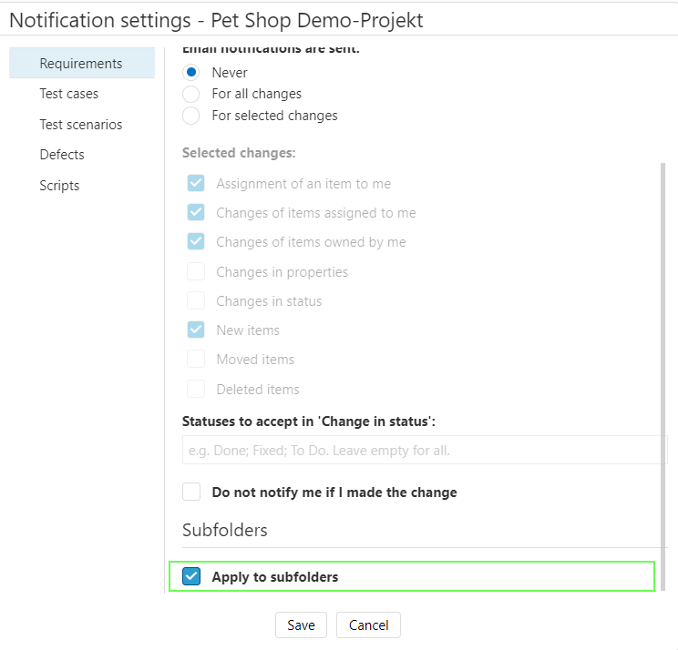The image size is (678, 650).
Task: Toggle Changes of items owned by me
Action: point(196,242)
